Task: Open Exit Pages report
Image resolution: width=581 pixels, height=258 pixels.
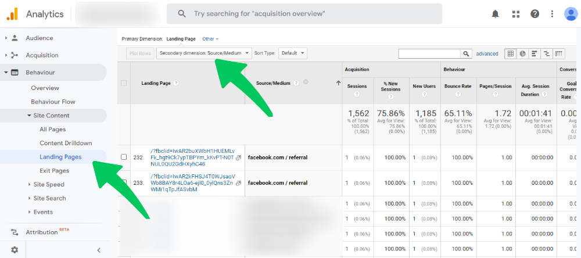Action: [54, 170]
